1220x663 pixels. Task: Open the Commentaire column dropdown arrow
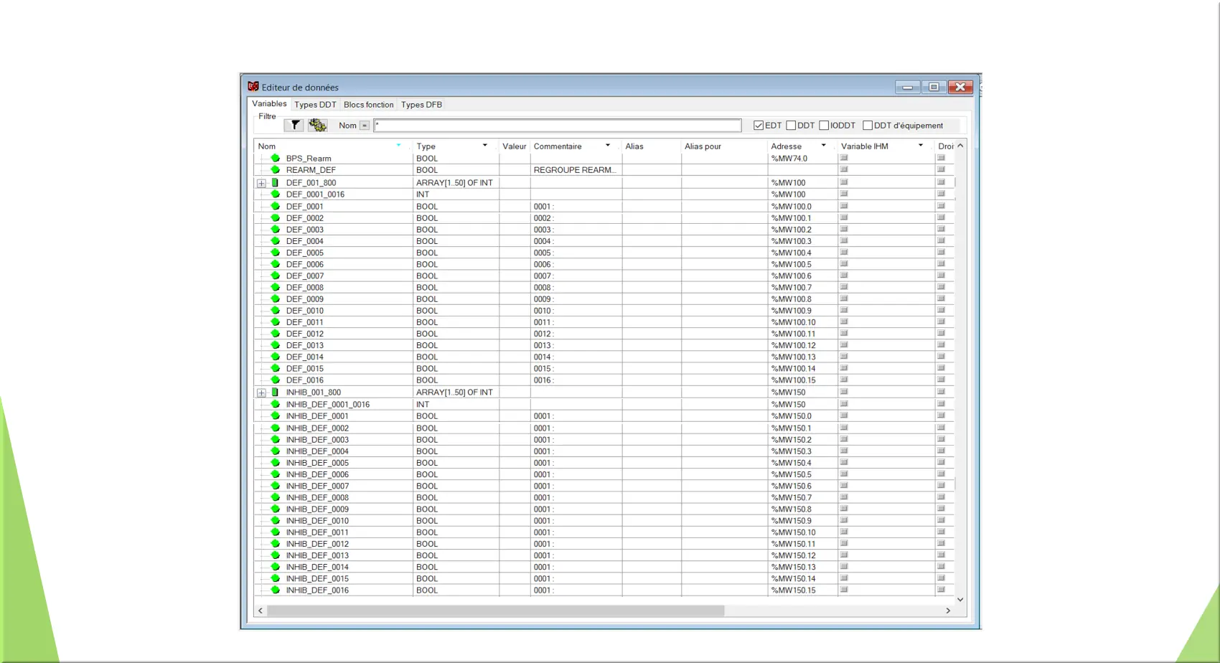608,146
